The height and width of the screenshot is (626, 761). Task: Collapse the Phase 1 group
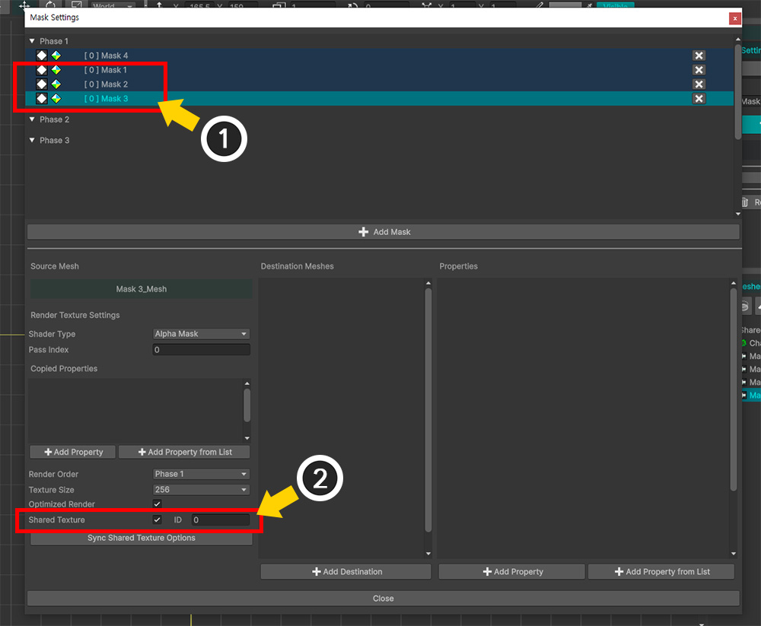(32, 41)
